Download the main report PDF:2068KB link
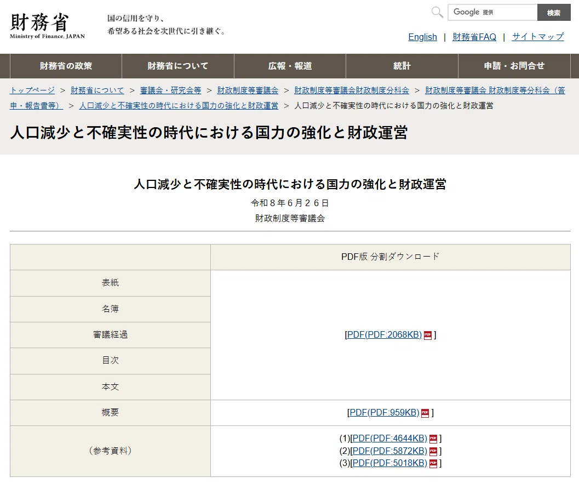Viewport: 579px width, 483px height. point(384,335)
